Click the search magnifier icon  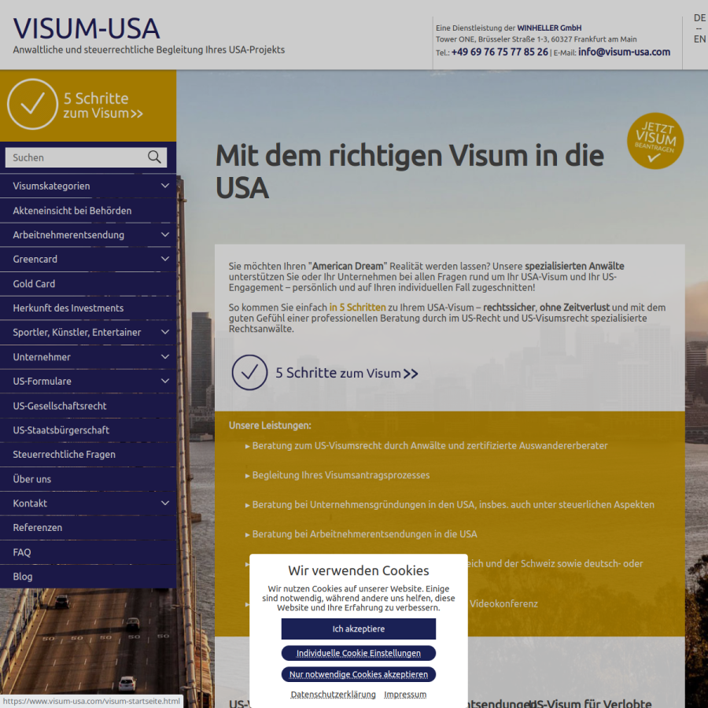[x=154, y=157]
